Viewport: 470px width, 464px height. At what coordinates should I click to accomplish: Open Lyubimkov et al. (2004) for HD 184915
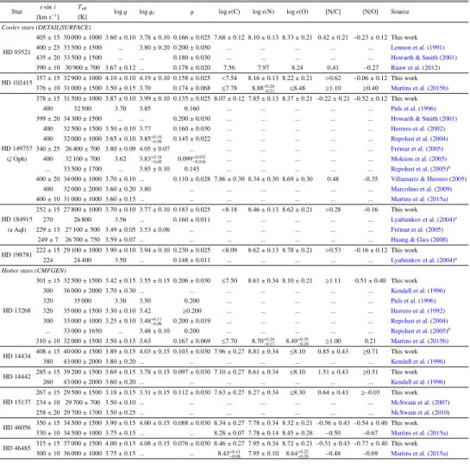pyautogui.click(x=423, y=219)
